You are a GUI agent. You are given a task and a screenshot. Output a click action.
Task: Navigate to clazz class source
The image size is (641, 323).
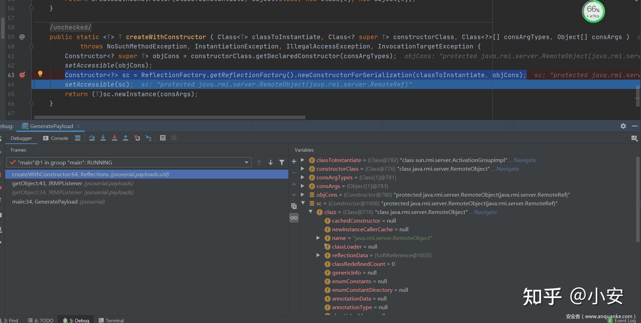tap(486, 212)
